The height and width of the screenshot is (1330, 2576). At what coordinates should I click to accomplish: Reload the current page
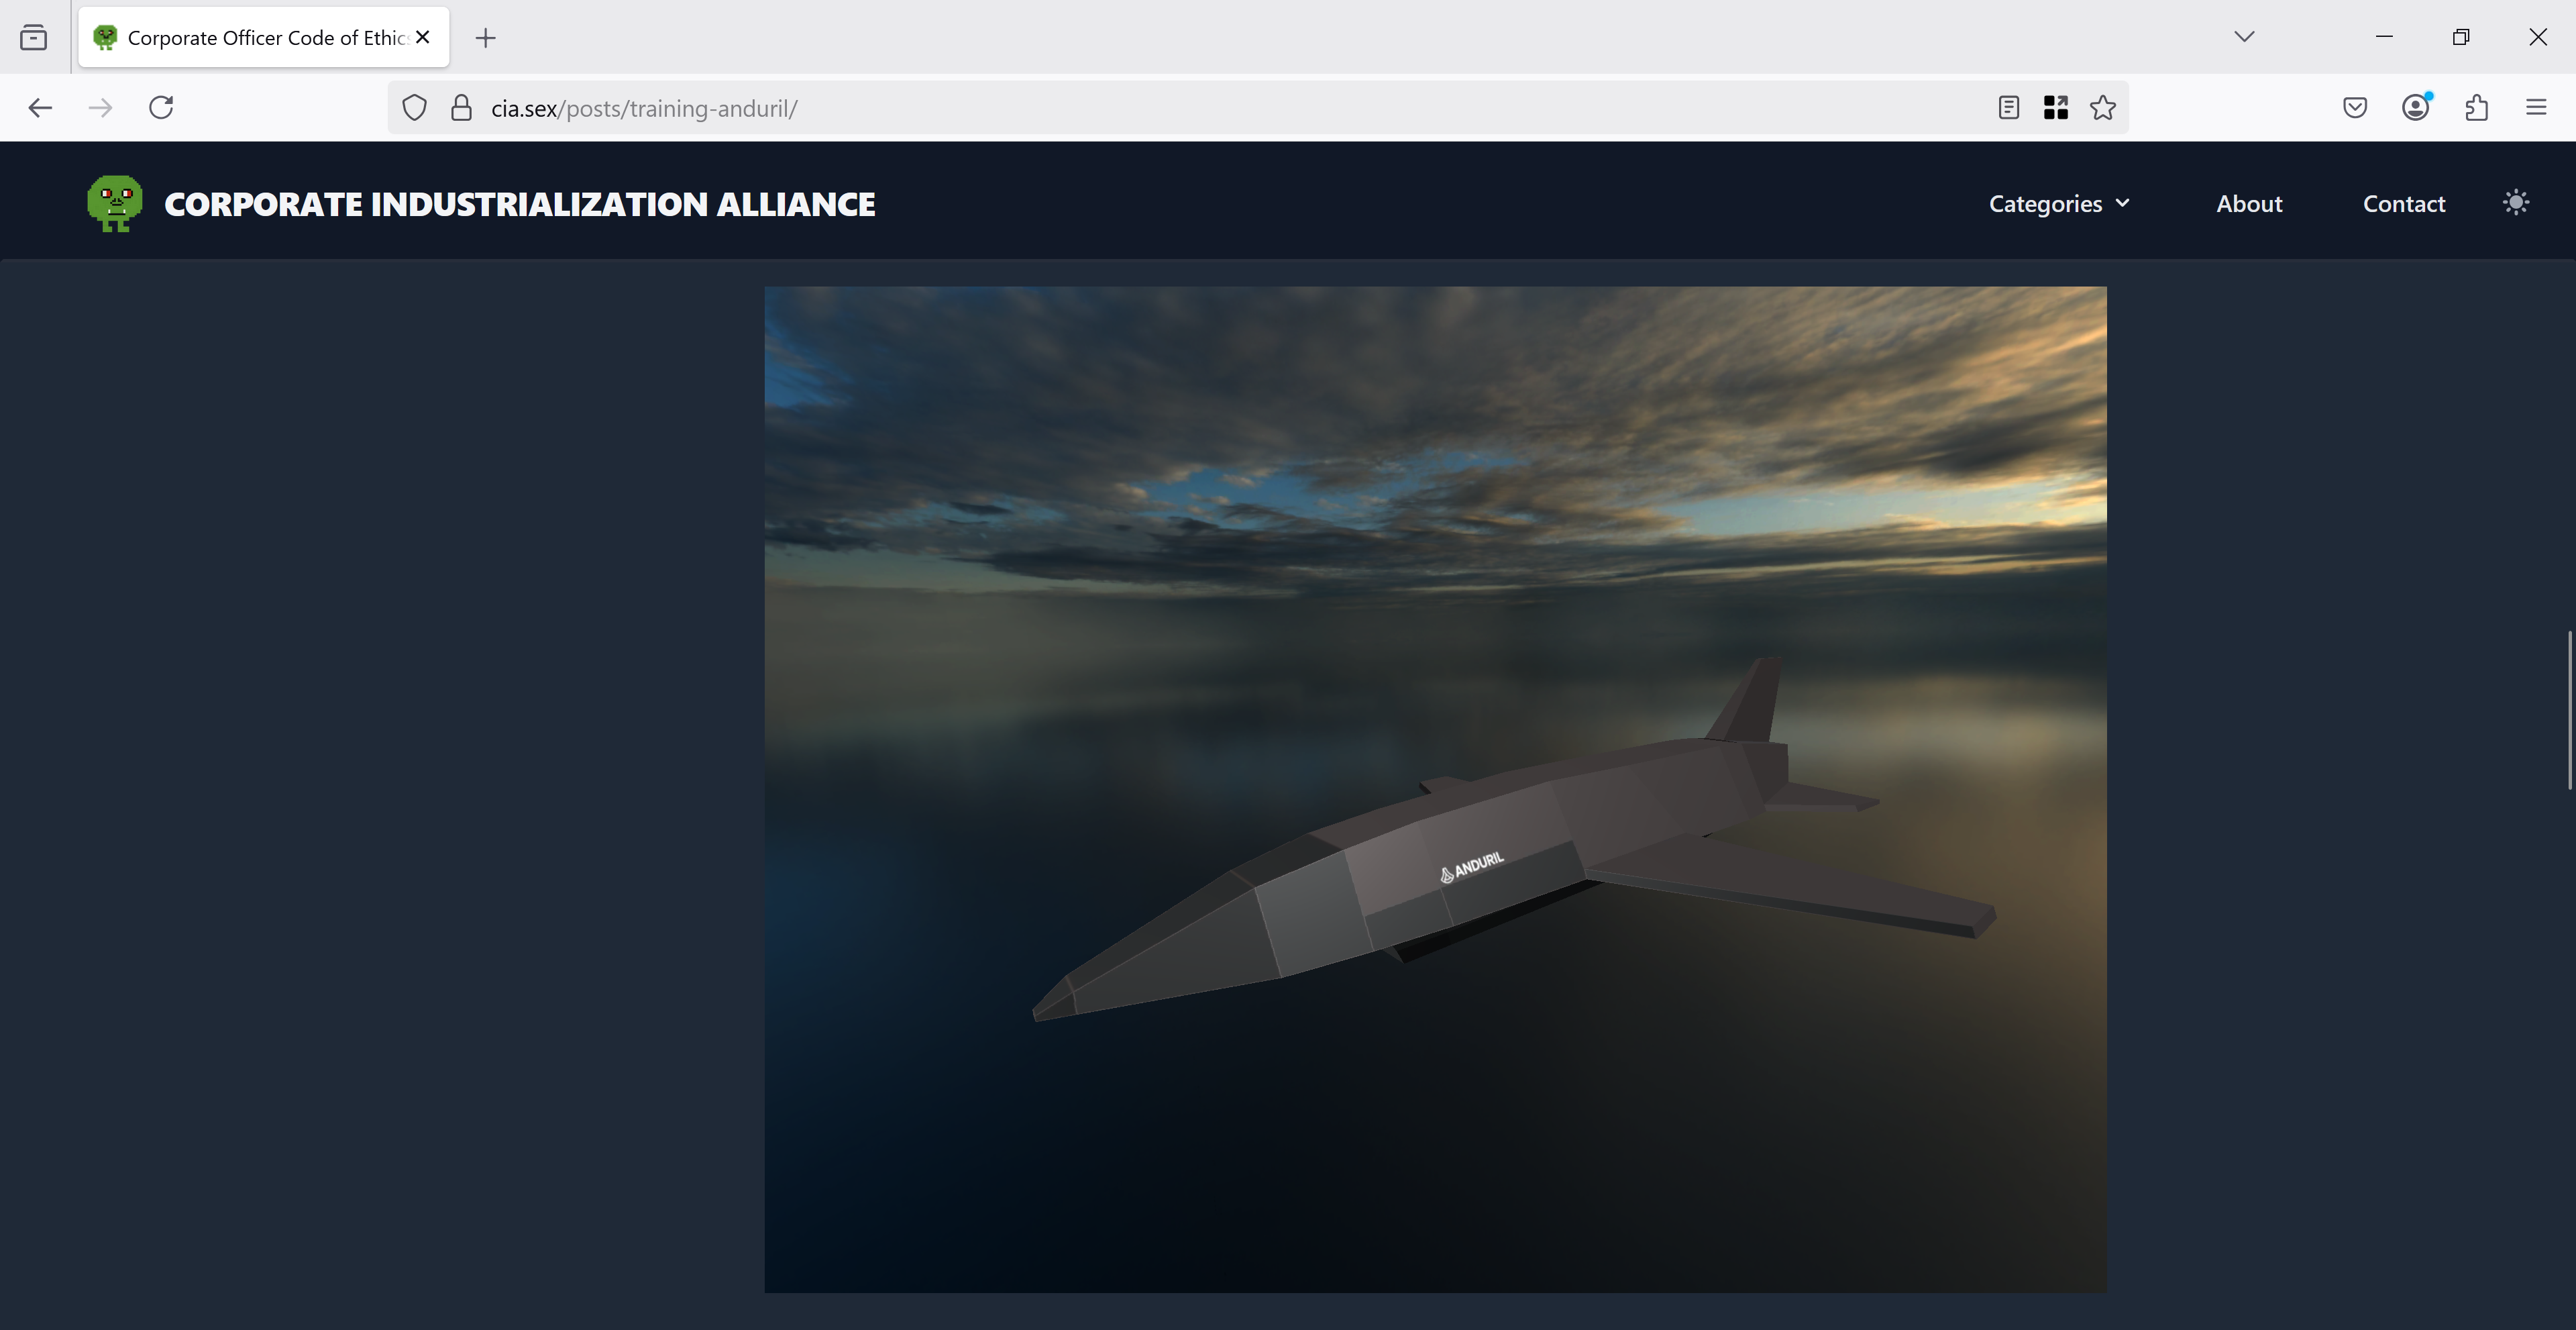160,107
